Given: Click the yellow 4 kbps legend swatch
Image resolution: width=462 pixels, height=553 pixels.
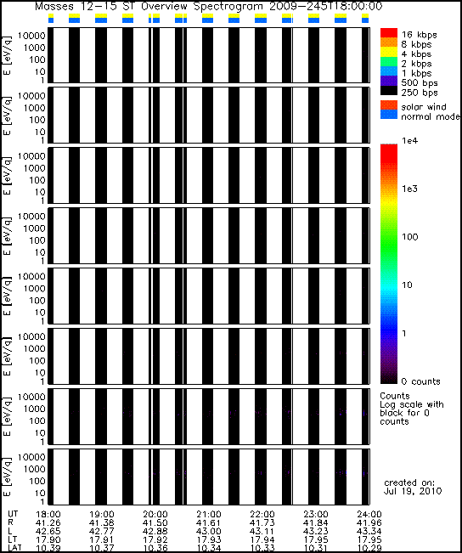Looking at the screenshot, I should coord(389,52).
